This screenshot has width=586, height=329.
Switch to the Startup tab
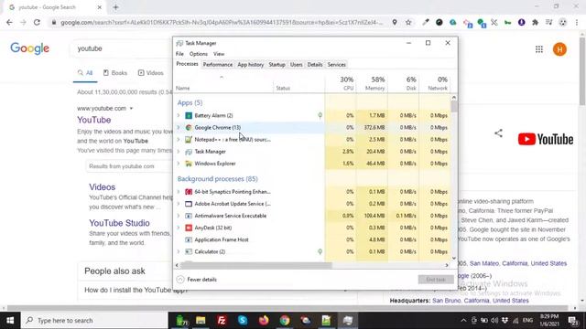[277, 65]
